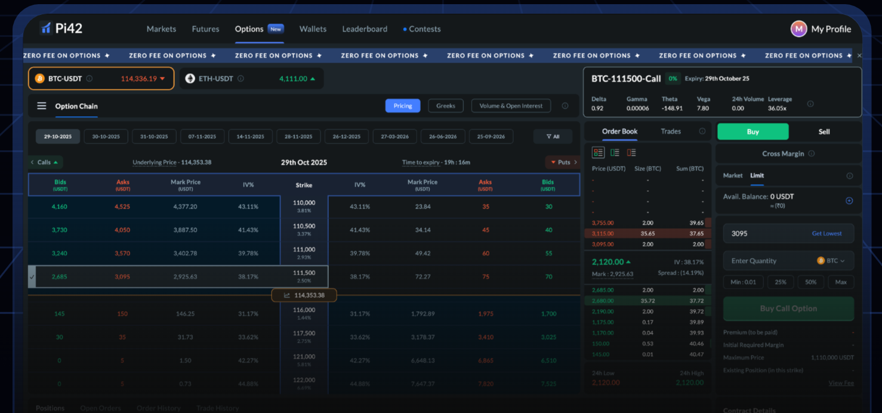The width and height of the screenshot is (882, 413).
Task: Set quantity to 50% preset
Action: 810,282
